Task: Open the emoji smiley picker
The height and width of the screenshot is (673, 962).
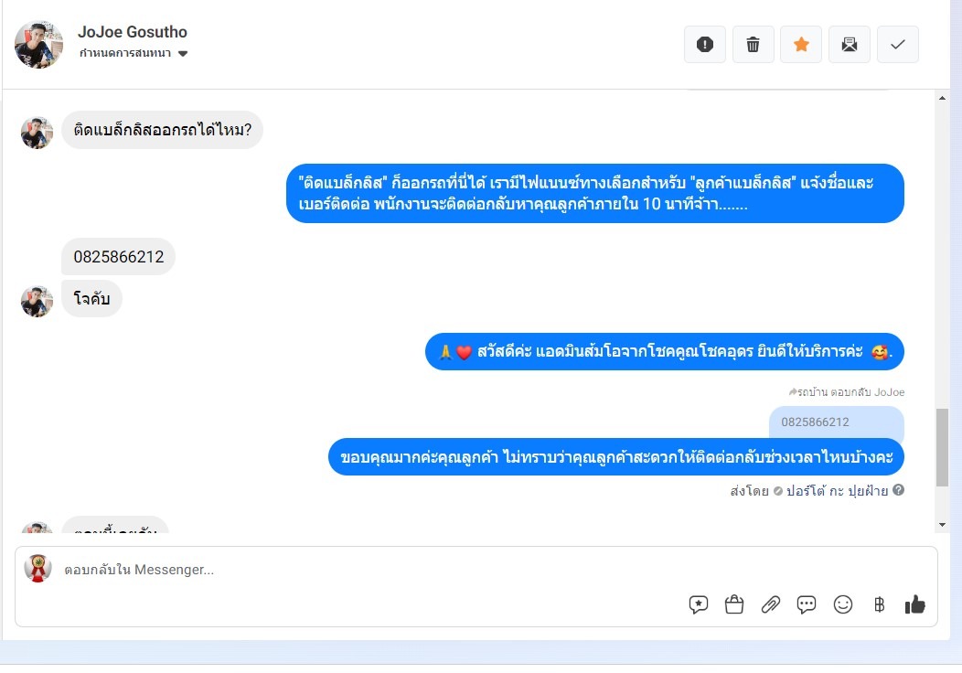Action: tap(843, 605)
